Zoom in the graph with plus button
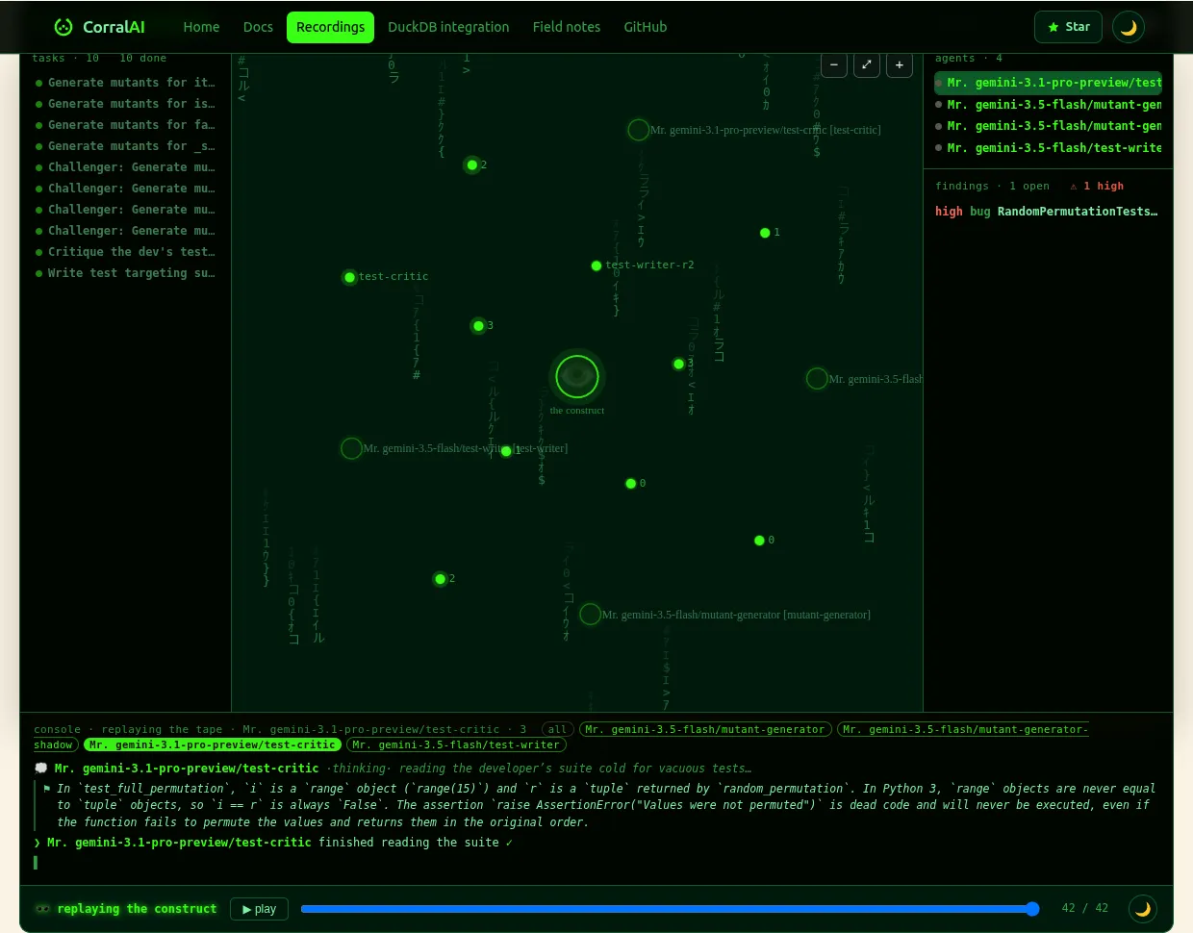1193x933 pixels. click(x=900, y=65)
